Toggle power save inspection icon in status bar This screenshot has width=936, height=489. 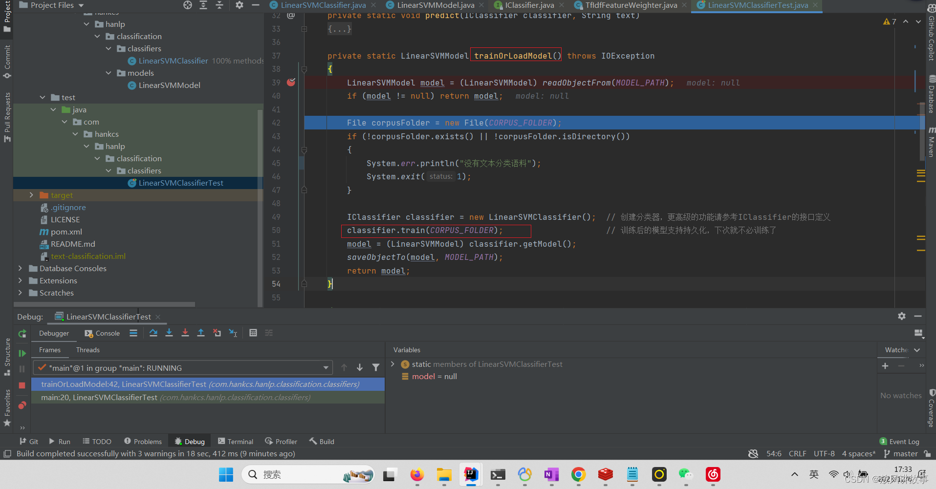[x=753, y=454]
